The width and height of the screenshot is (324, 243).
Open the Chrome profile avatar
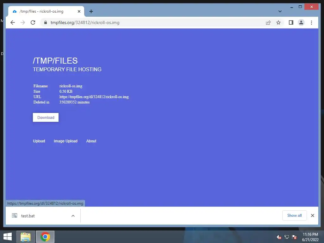[301, 22]
